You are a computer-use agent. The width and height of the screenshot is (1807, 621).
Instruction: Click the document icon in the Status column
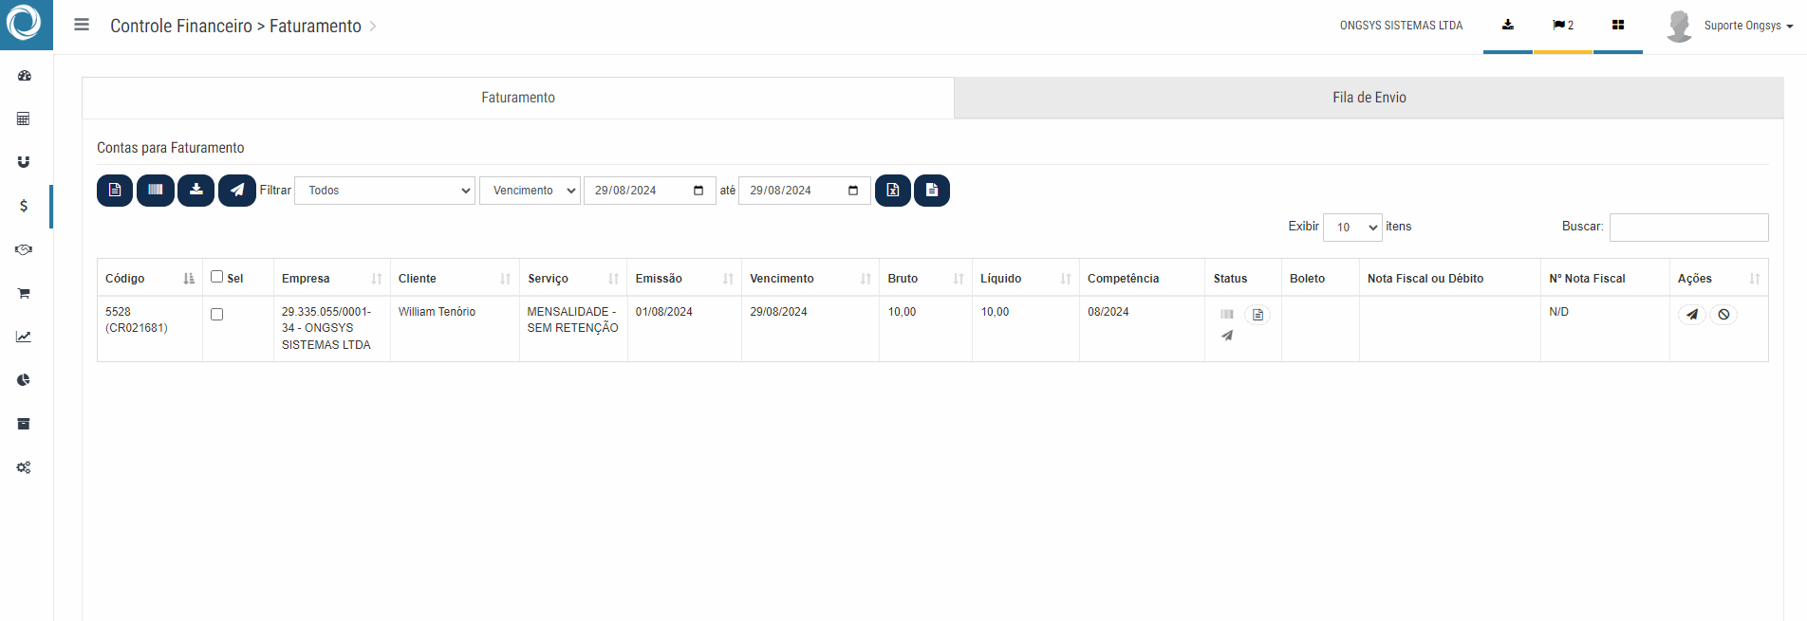[x=1257, y=315]
